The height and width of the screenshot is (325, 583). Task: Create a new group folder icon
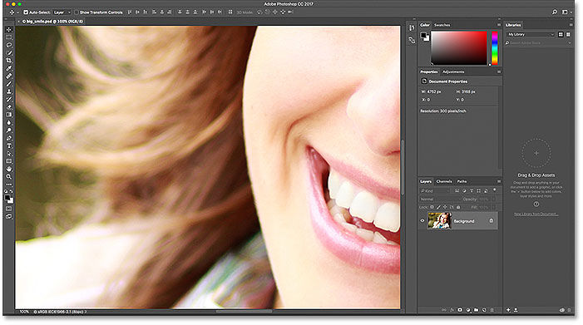pyautogui.click(x=476, y=310)
